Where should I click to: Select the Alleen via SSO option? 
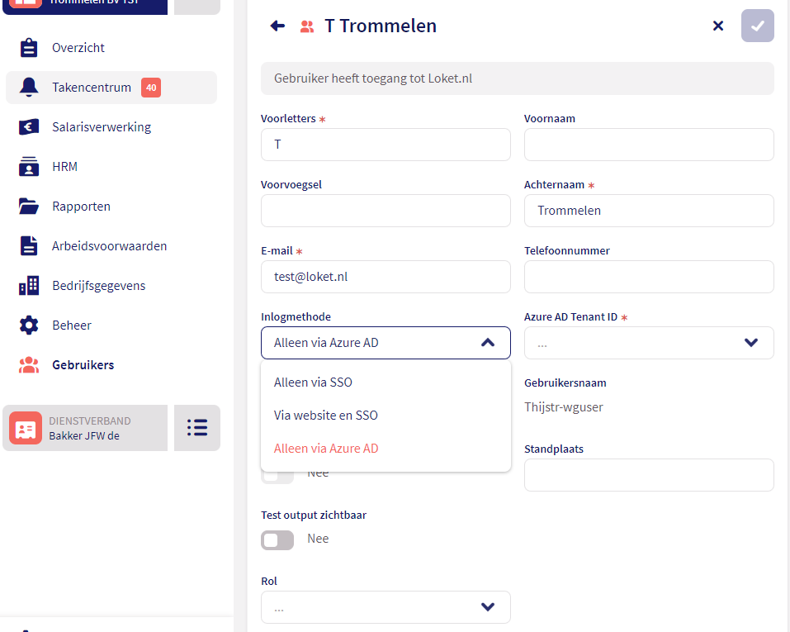[x=314, y=383]
